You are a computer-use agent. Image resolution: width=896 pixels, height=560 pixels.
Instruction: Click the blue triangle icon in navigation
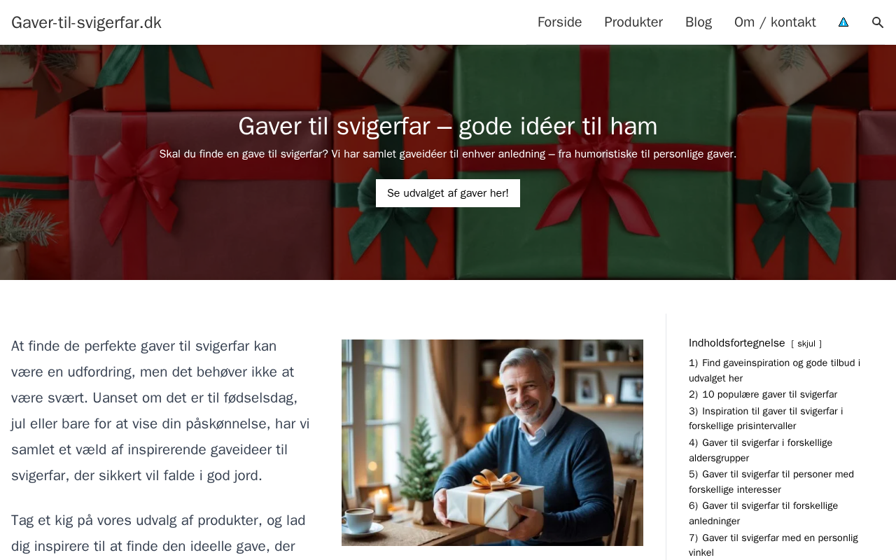[843, 22]
